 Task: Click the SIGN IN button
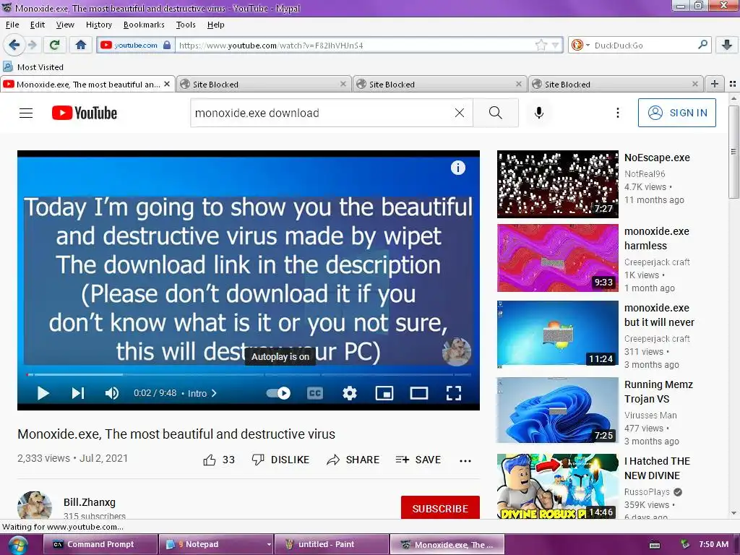point(676,113)
